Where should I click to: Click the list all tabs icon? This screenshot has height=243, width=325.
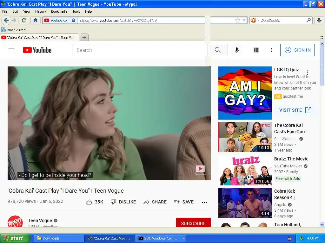[x=322, y=37]
